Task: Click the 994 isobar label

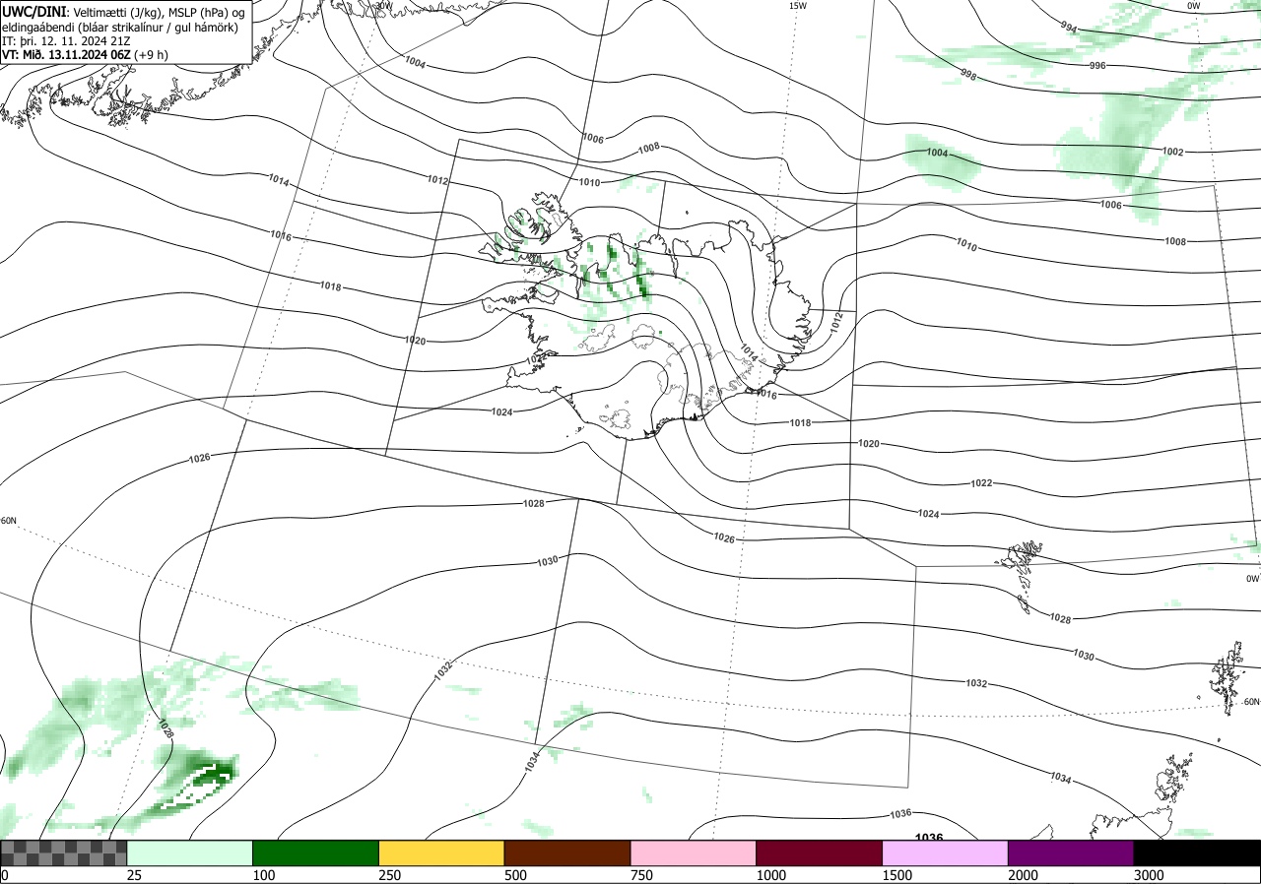Action: click(x=1069, y=29)
